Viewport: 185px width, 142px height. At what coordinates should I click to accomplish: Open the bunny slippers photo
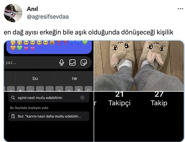(x=139, y=66)
